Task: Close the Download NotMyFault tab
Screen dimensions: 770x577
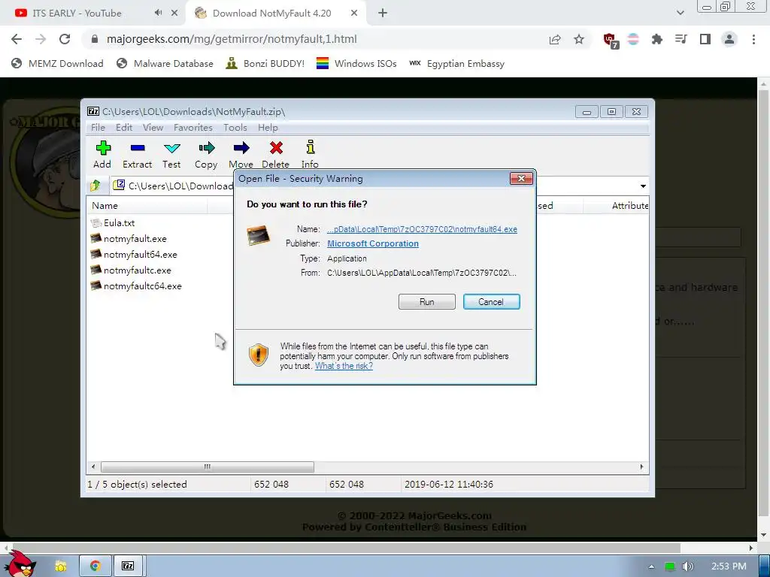Action: pos(354,14)
